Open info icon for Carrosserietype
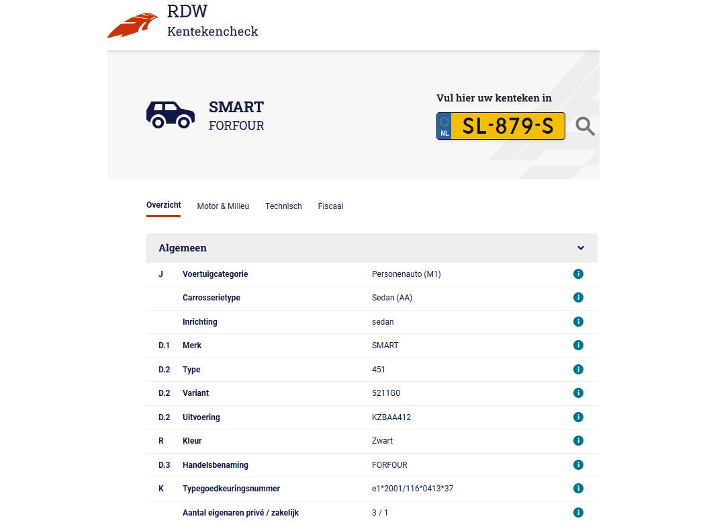This screenshot has height=531, width=707. point(578,298)
